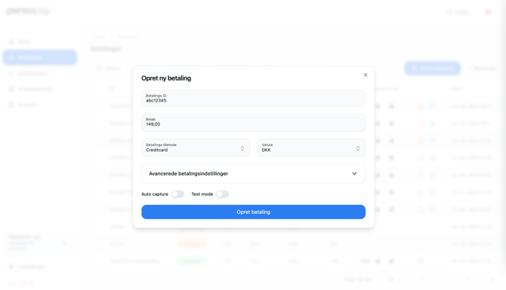This screenshot has height=290, width=506.
Task: Click the blurred red Log ud sidebar entry
Action: point(23,282)
